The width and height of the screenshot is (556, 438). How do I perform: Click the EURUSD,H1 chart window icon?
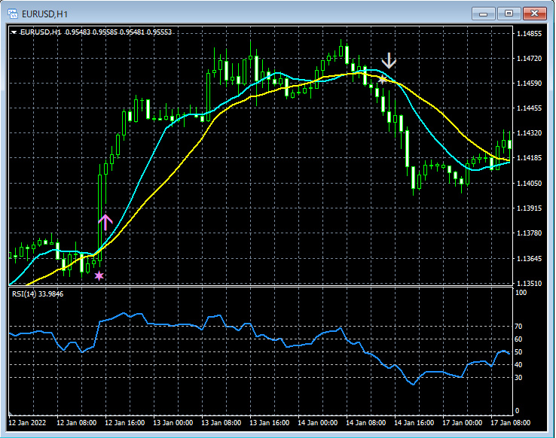click(x=13, y=14)
